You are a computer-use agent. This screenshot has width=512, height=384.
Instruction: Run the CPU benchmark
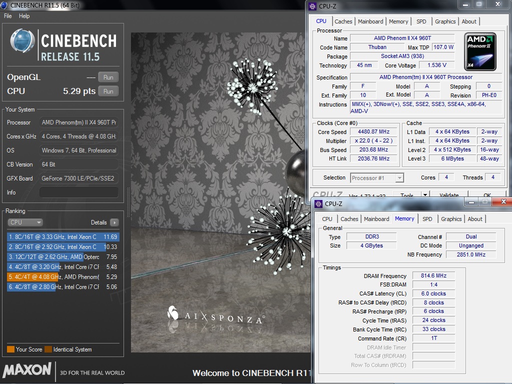tap(108, 91)
